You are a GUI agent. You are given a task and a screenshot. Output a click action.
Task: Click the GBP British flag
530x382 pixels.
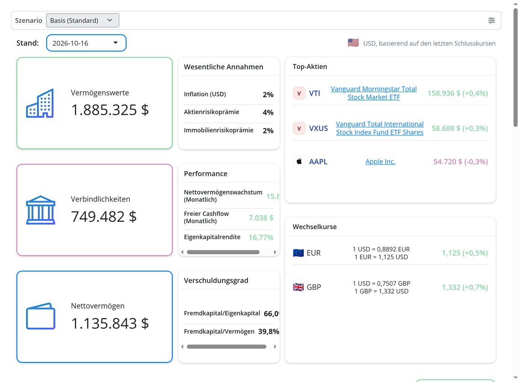coord(298,287)
